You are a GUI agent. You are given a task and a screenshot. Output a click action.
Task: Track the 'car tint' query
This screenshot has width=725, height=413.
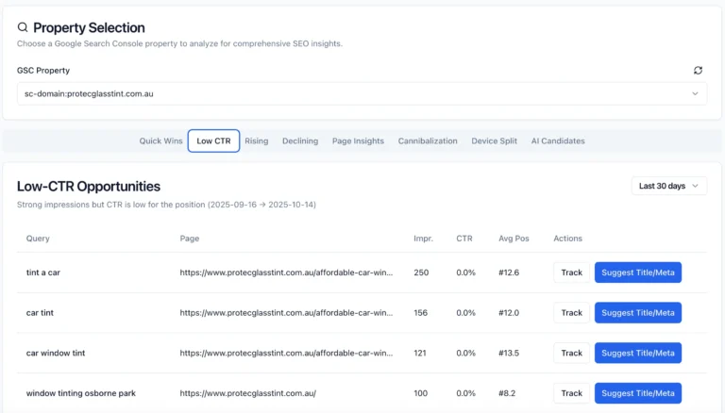(571, 313)
